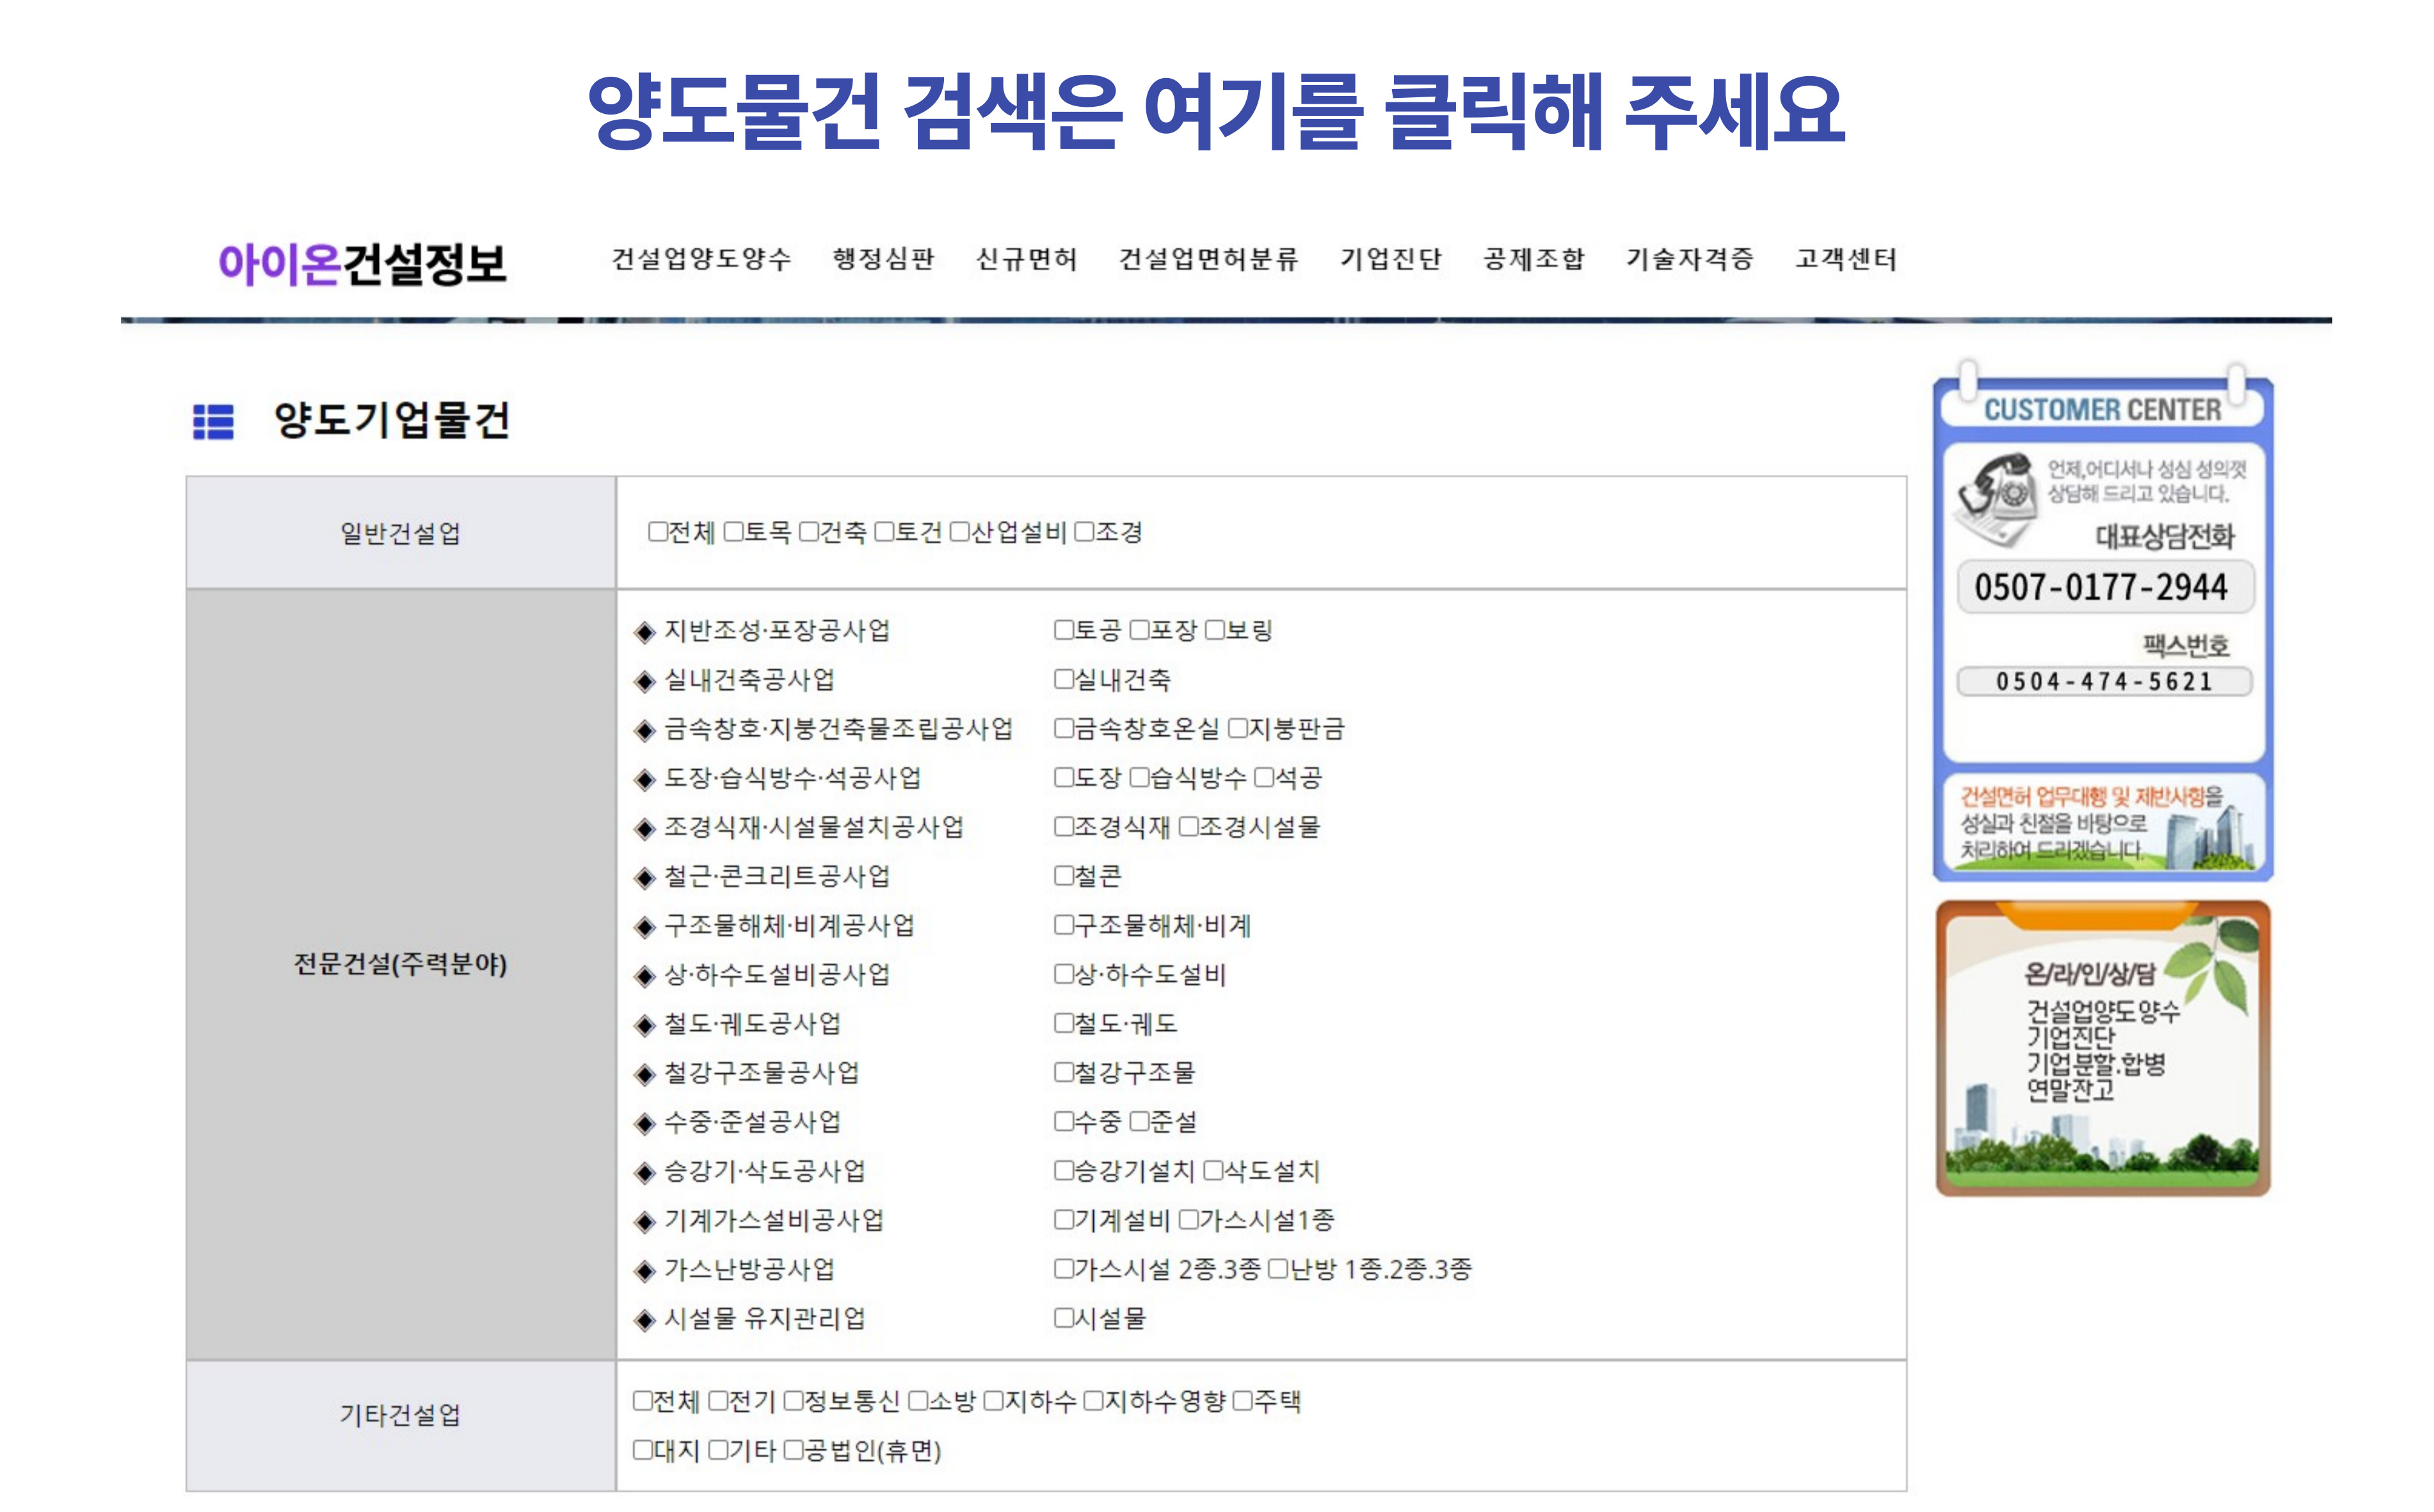The height and width of the screenshot is (1512, 2434).
Task: Click the diamond bullet beside 시설물 유지관리업
Action: (645, 1320)
